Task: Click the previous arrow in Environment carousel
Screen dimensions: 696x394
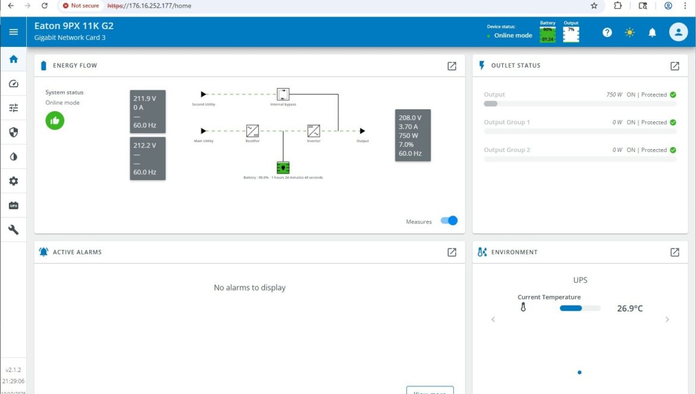Action: [493, 320]
